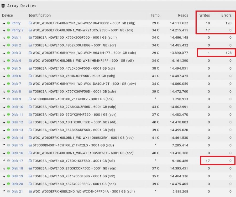Click the drive icon beside Parity 2 identification
Image resolution: width=236 pixels, height=197 pixels.
30,30
